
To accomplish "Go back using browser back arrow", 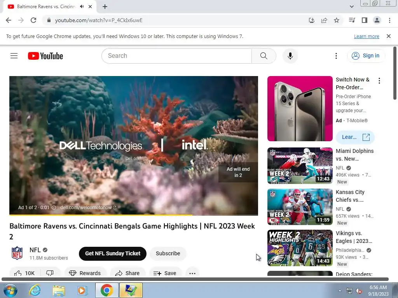I will click(9, 20).
